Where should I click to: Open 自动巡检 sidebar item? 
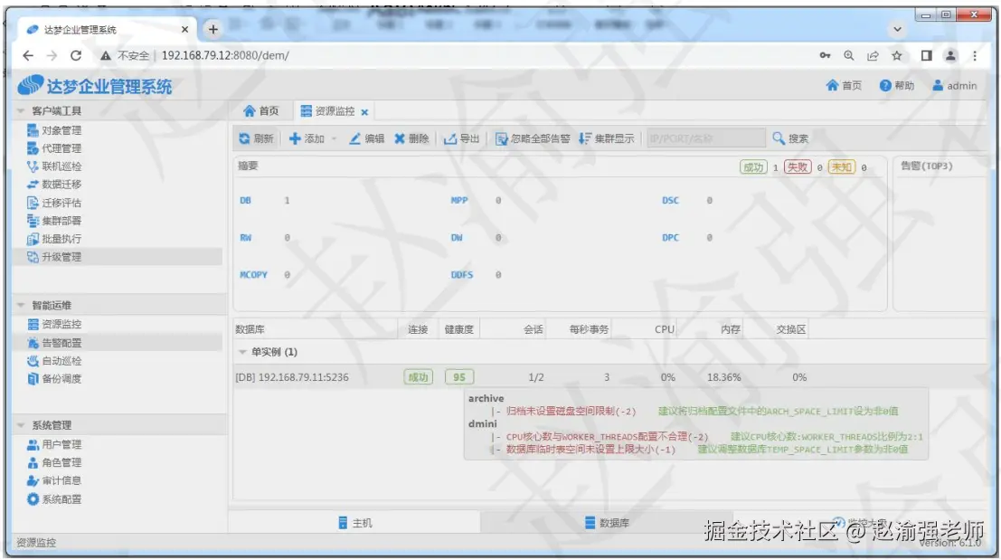pos(53,361)
